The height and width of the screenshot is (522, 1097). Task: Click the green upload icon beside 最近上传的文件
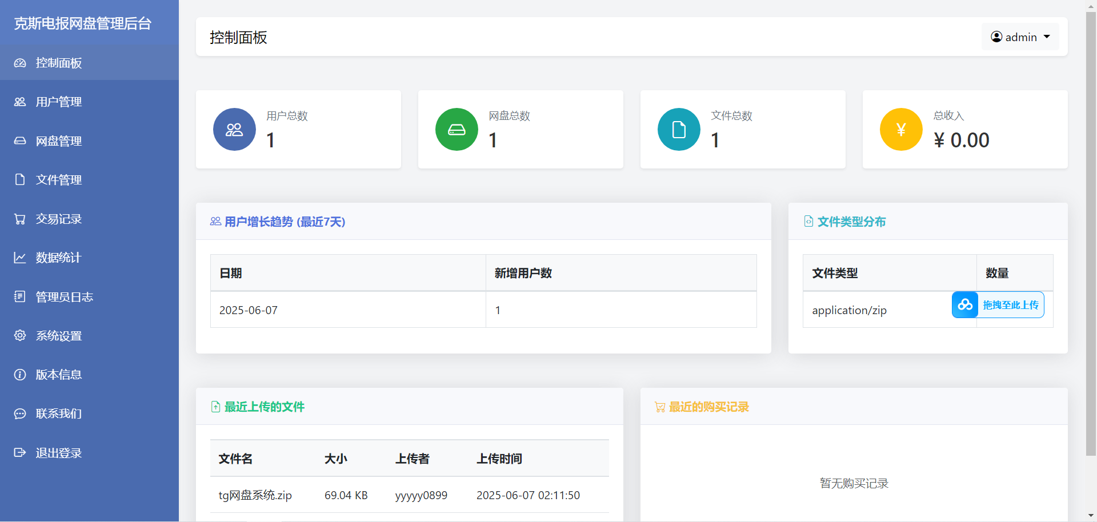coord(215,407)
